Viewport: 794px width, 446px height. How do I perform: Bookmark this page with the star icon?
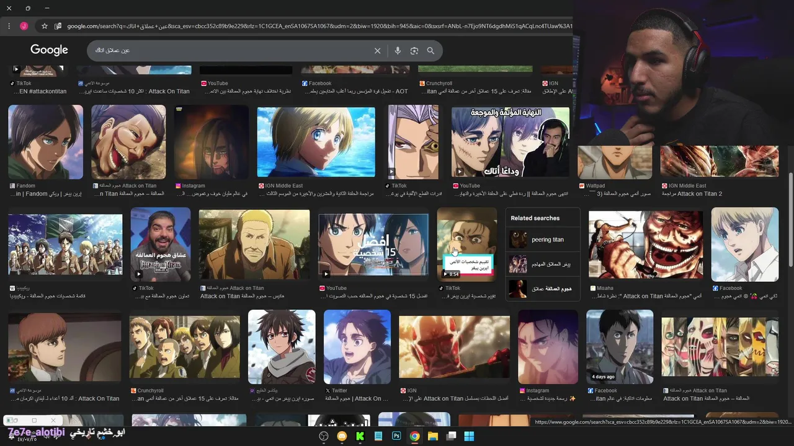(x=45, y=26)
